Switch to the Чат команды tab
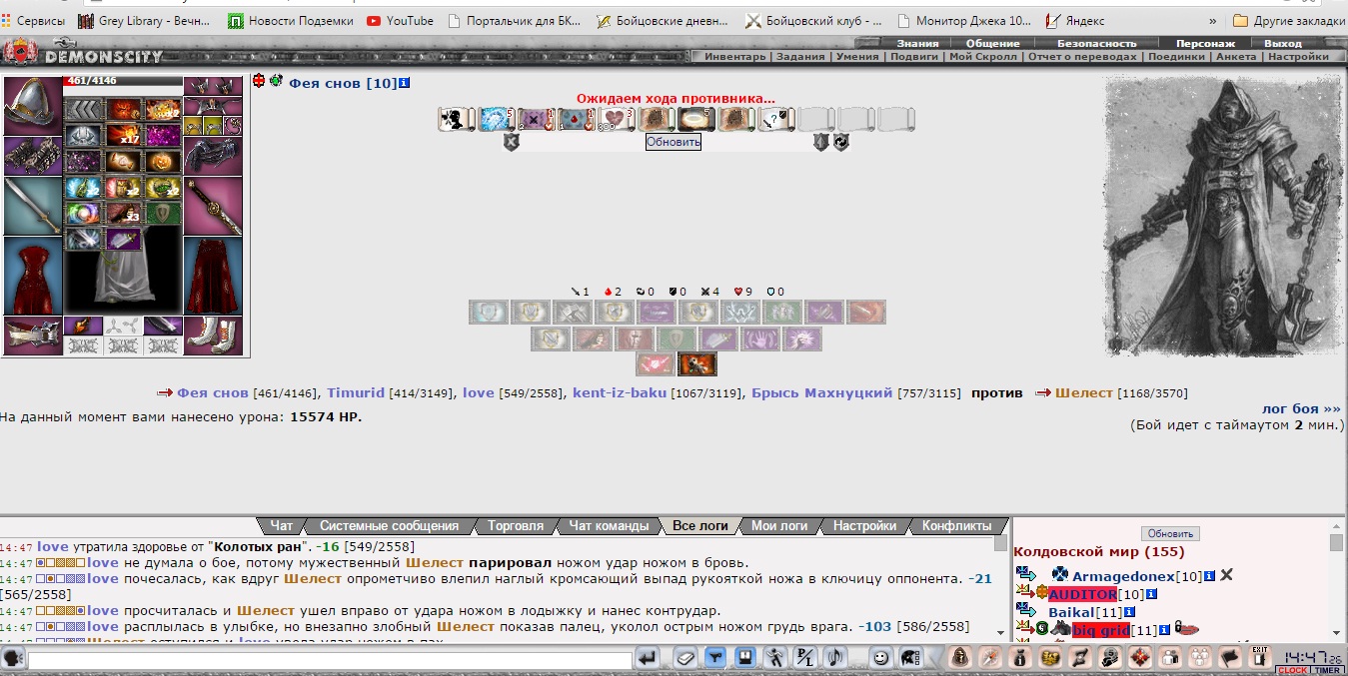 pyautogui.click(x=609, y=525)
